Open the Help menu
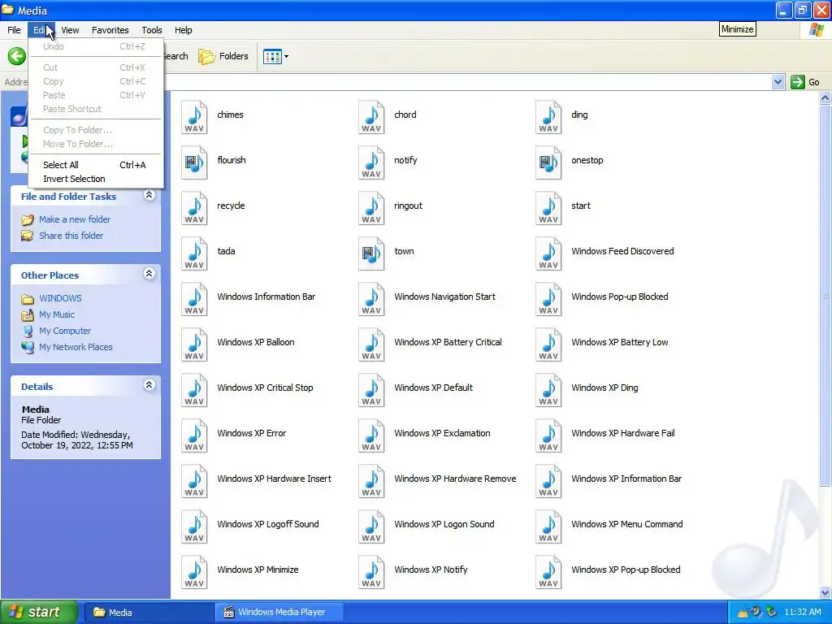The height and width of the screenshot is (624, 832). (183, 30)
